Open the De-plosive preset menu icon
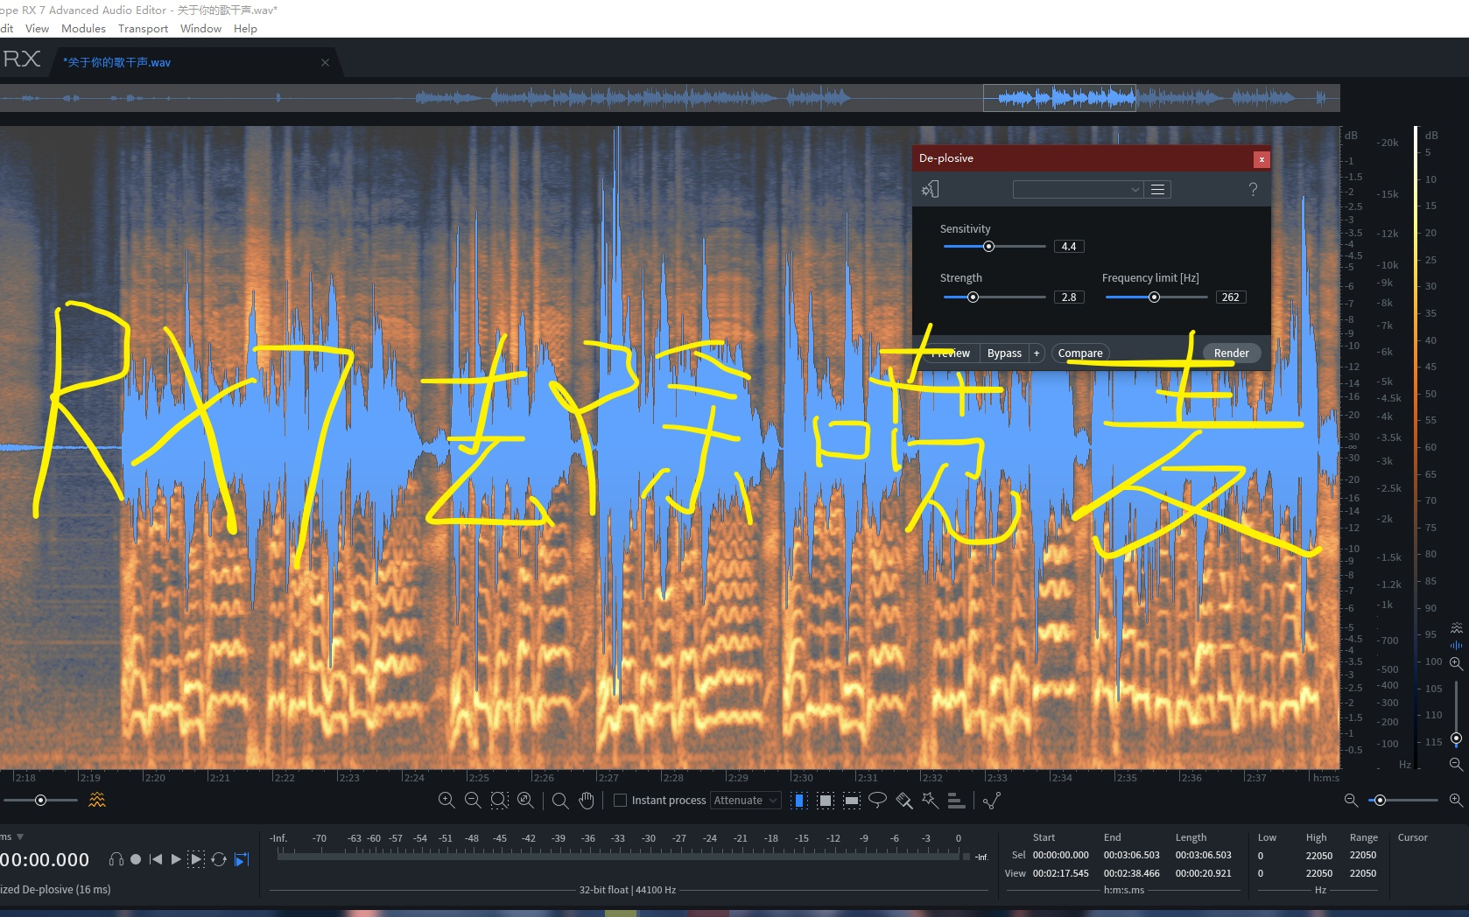 tap(1157, 189)
